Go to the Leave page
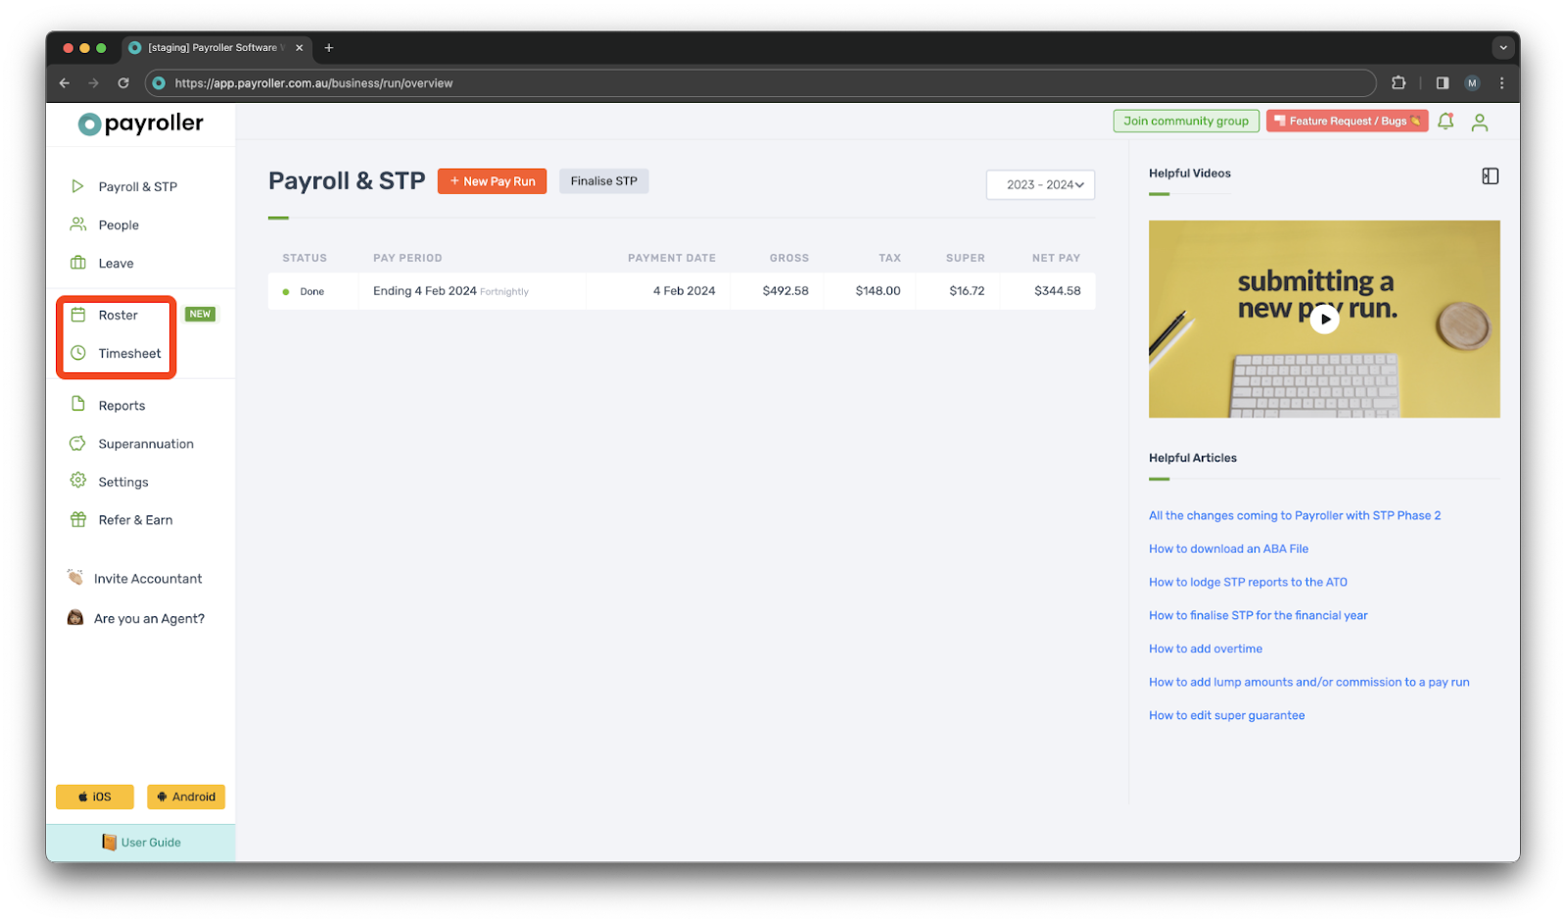Screen dimensions: 1567x923 (116, 264)
